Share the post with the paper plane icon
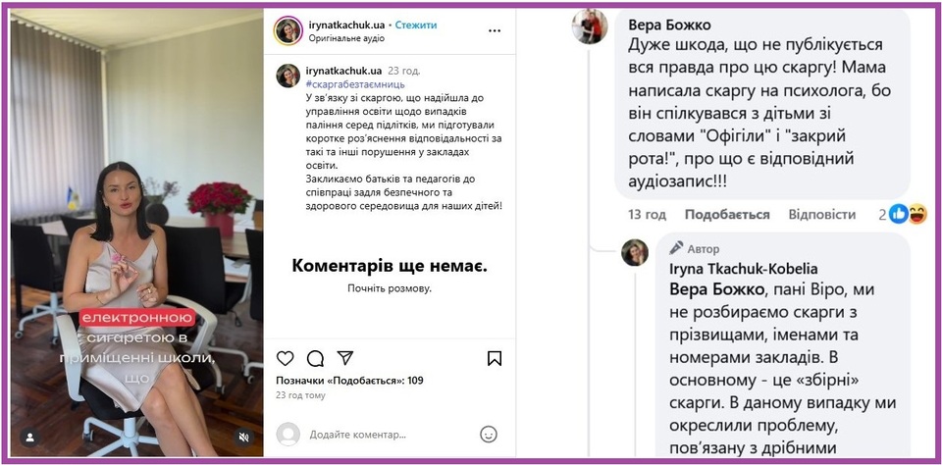 pos(344,358)
